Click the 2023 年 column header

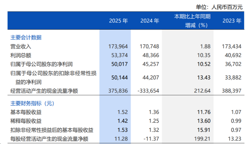click(232, 21)
